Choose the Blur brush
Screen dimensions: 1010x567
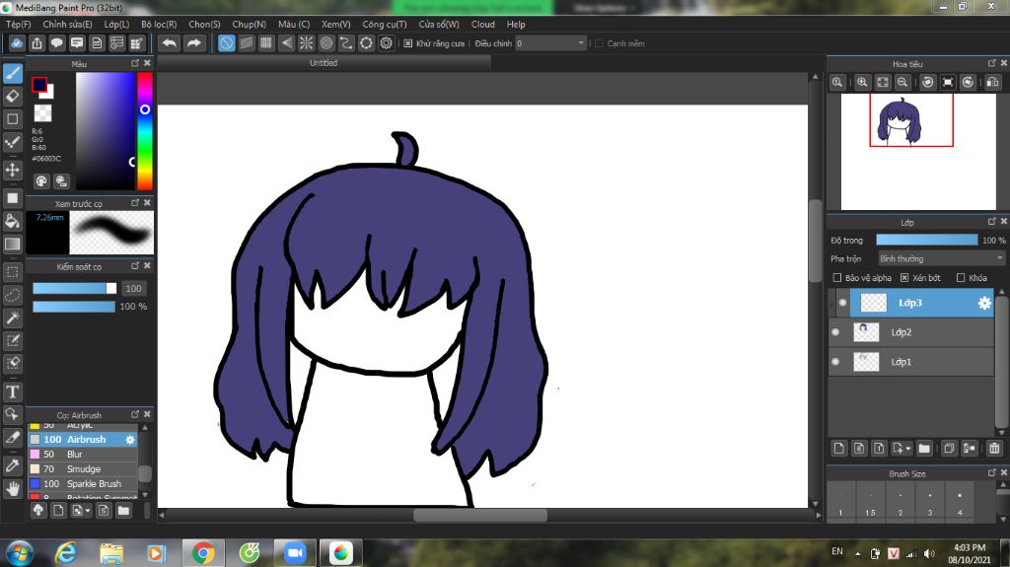83,455
